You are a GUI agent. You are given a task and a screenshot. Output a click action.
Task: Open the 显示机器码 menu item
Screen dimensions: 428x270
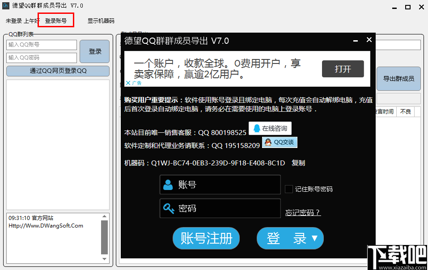[101, 20]
